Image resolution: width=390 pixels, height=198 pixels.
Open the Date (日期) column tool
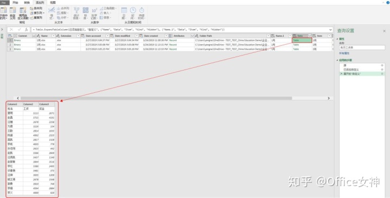click(124, 13)
